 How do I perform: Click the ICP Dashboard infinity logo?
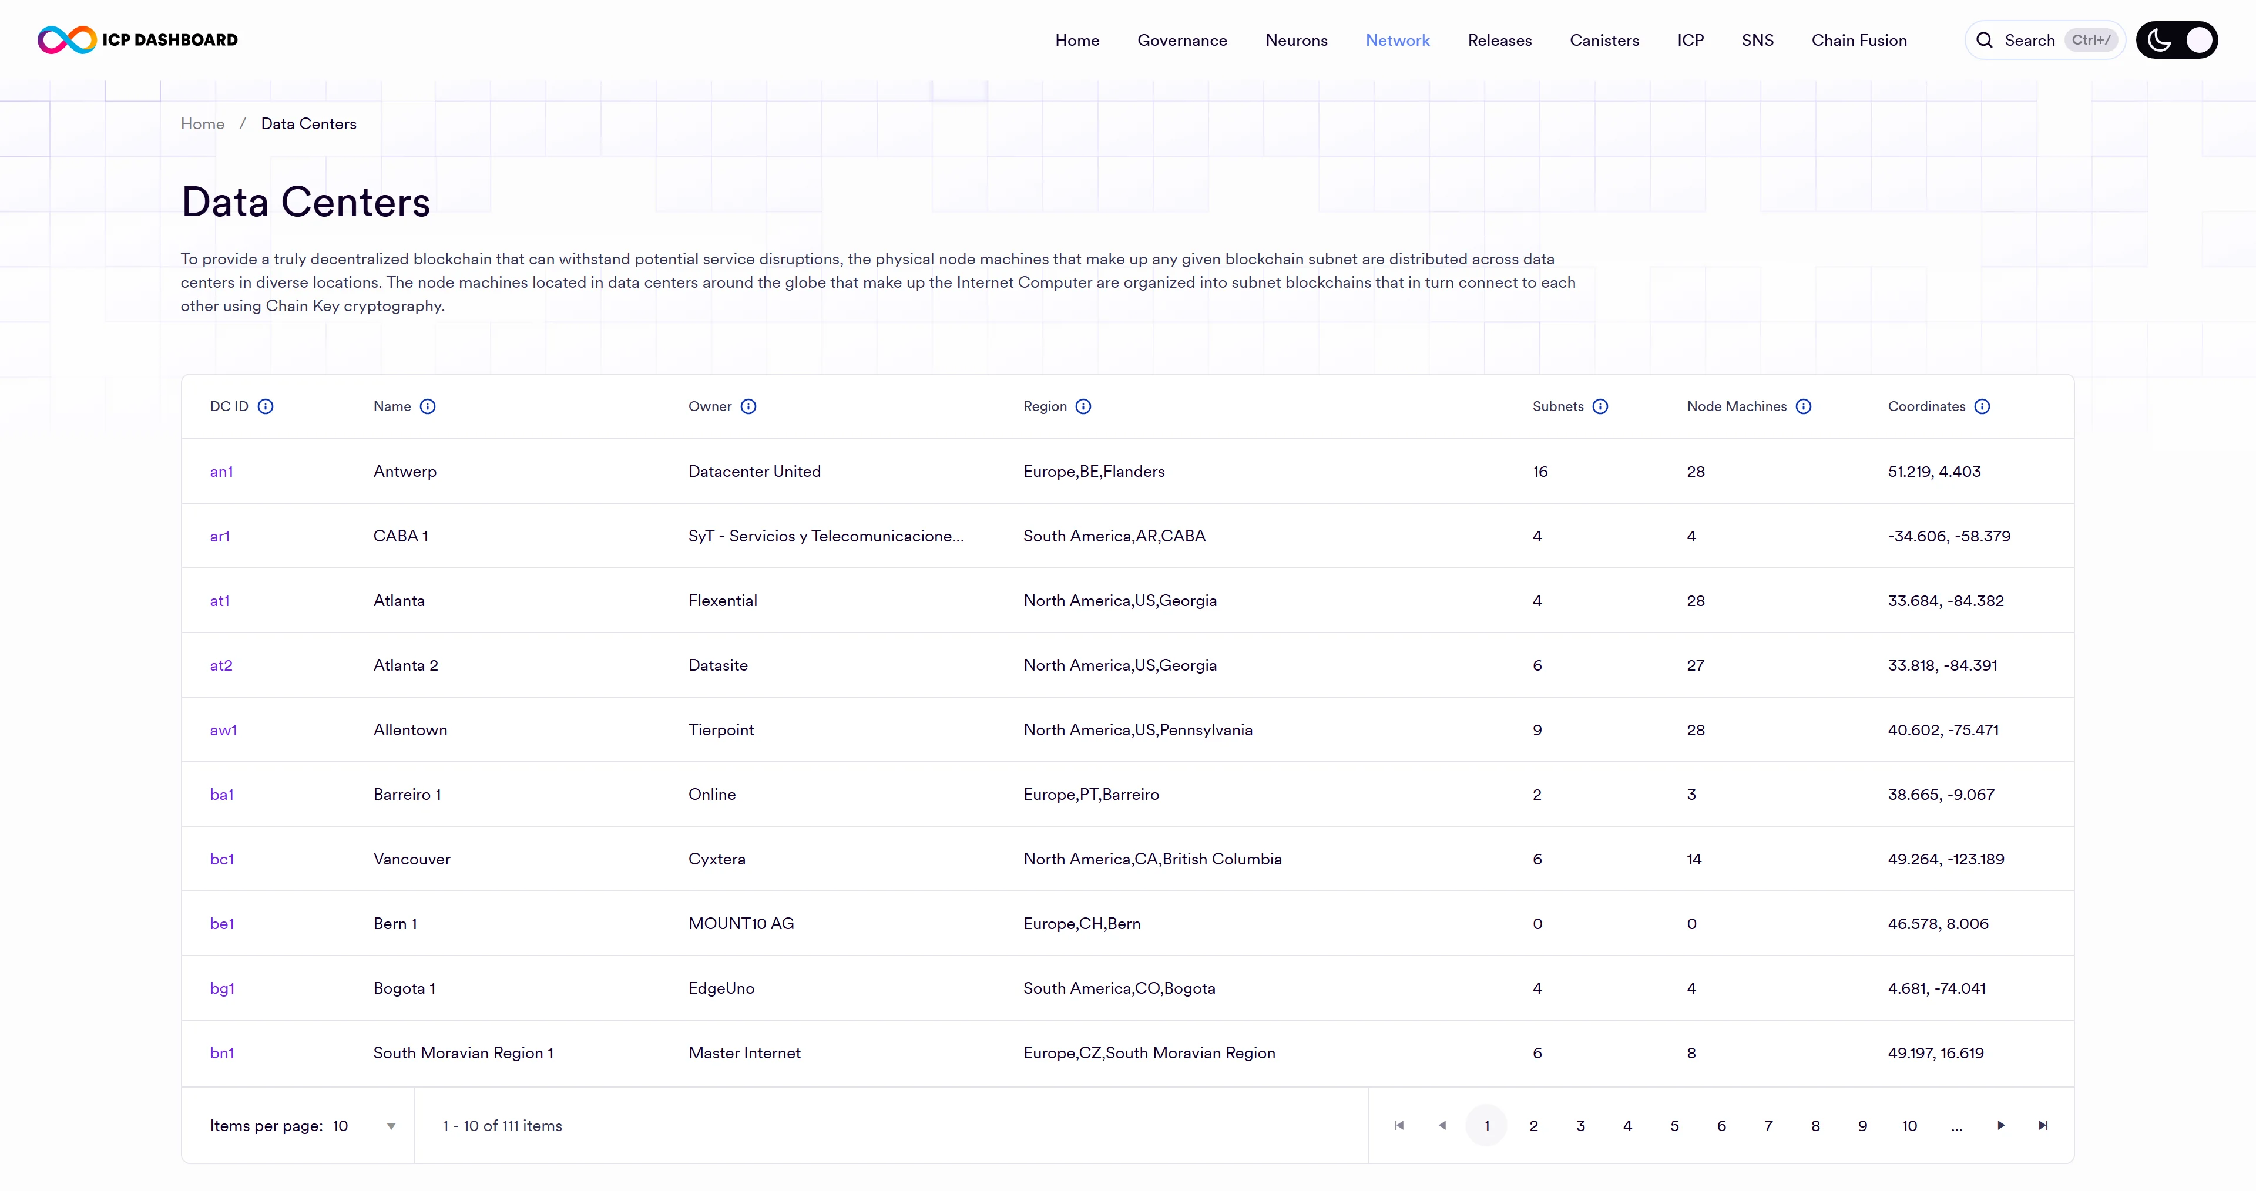tap(66, 39)
